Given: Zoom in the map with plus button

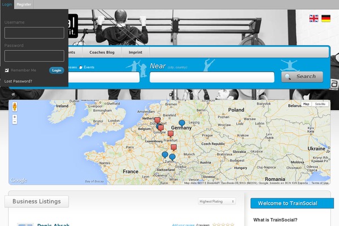Looking at the screenshot, I should coord(15,117).
